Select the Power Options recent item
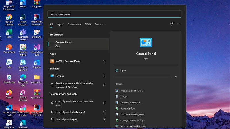The width and height of the screenshot is (230, 129). click(x=128, y=109)
